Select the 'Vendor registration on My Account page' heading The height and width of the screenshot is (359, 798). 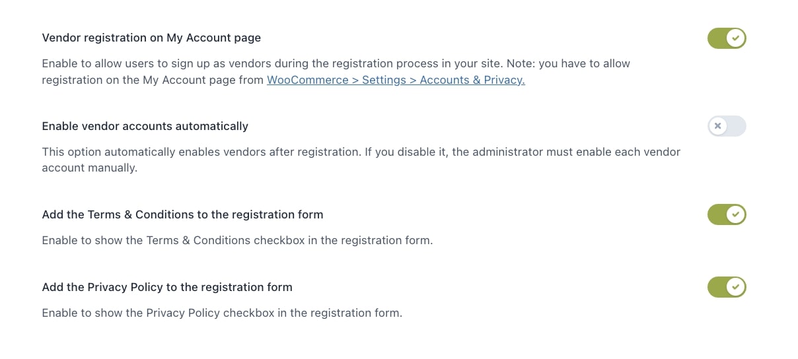(x=151, y=38)
